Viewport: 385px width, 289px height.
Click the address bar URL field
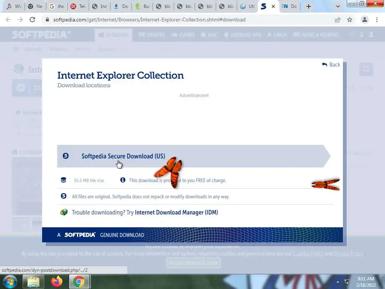tap(149, 20)
